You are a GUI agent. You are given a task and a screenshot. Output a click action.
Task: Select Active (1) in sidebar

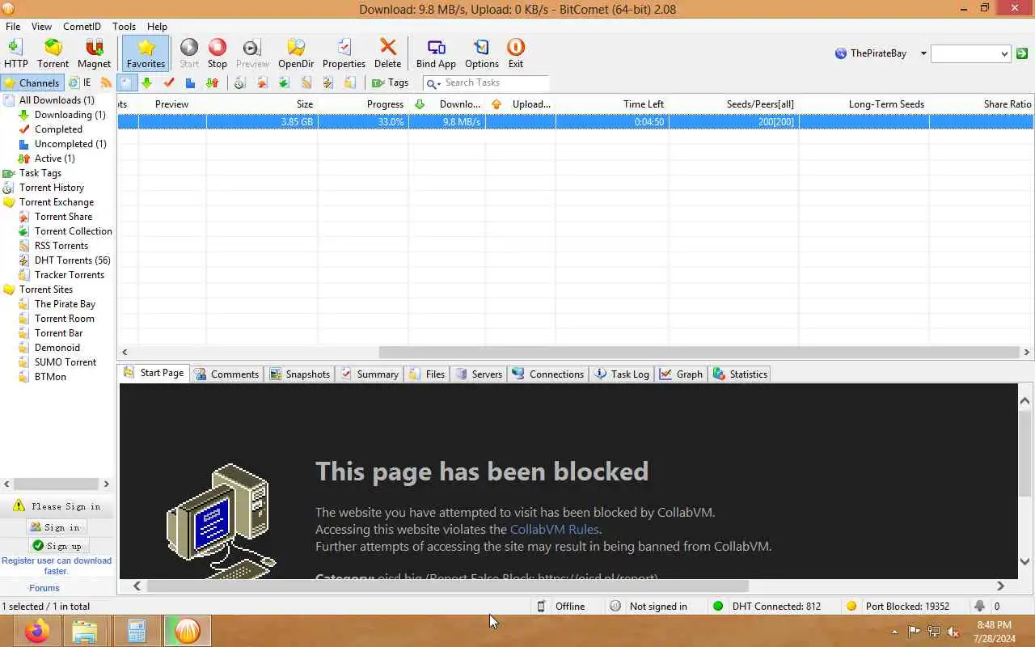click(x=54, y=159)
